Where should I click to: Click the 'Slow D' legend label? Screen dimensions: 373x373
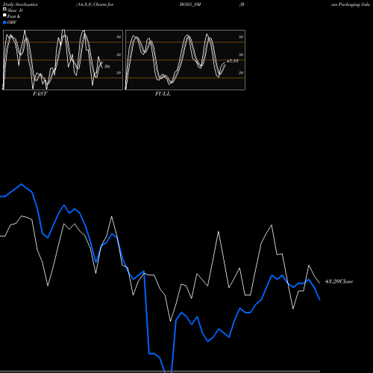coord(15,10)
